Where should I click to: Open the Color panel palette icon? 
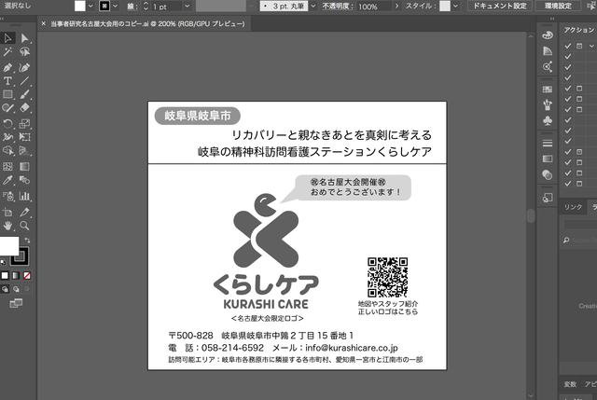click(548, 35)
